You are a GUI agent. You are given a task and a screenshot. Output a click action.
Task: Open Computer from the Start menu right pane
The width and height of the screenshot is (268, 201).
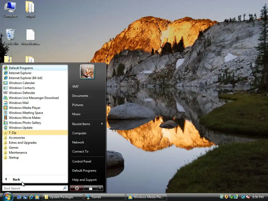(x=87, y=133)
